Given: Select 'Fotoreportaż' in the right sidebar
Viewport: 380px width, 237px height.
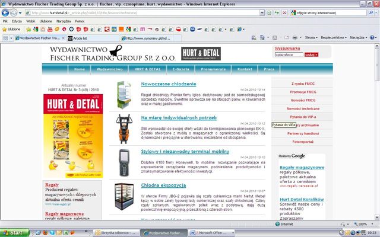Looking at the screenshot, I should coord(303,142).
